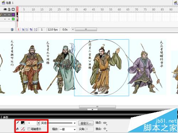Open modify onion markers button
178x133 pixels.
point(36,29)
